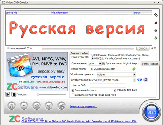Click the blue Start button
This screenshot has height=125, width=163.
(152, 112)
